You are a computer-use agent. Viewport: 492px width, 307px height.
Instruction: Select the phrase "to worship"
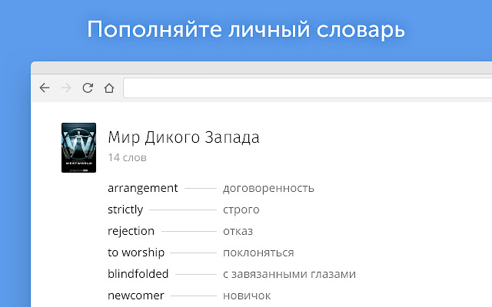[136, 253]
